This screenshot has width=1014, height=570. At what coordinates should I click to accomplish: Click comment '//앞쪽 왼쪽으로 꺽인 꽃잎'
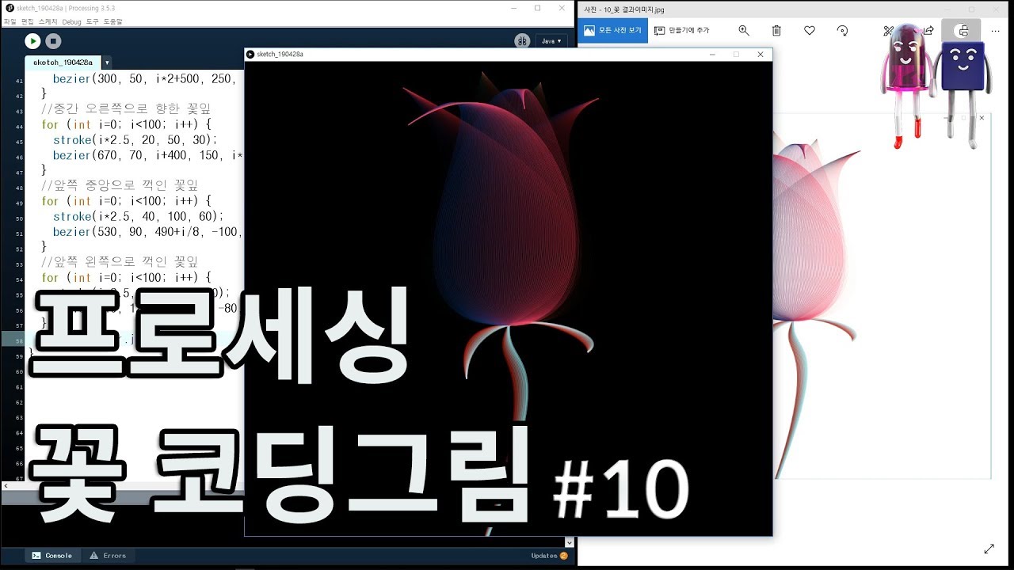(120, 262)
